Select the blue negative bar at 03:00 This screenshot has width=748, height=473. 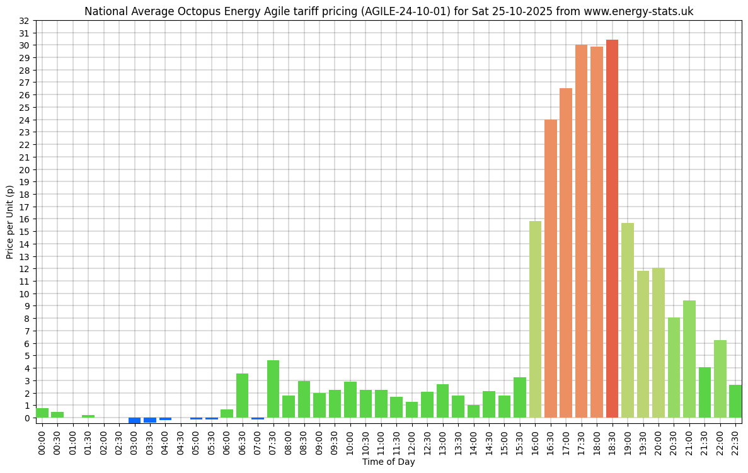pyautogui.click(x=134, y=421)
